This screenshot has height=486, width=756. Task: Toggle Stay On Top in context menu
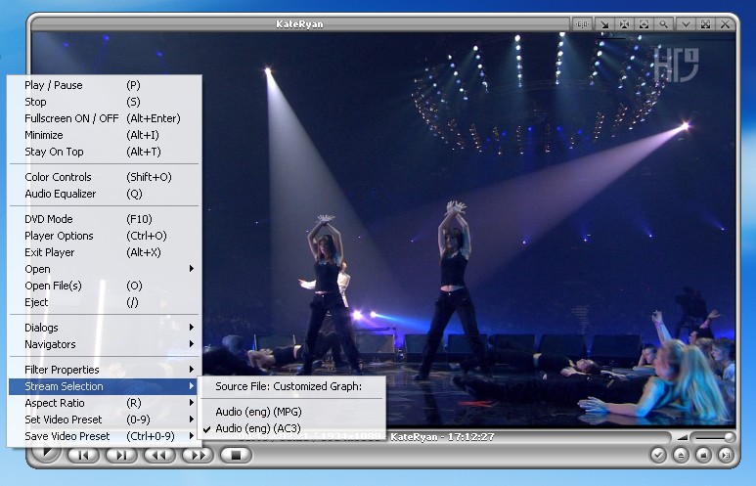pyautogui.click(x=104, y=152)
